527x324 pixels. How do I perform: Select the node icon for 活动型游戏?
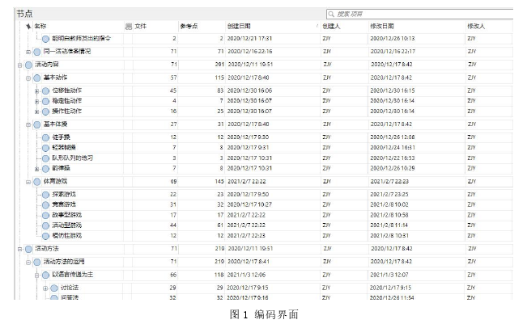(45, 225)
